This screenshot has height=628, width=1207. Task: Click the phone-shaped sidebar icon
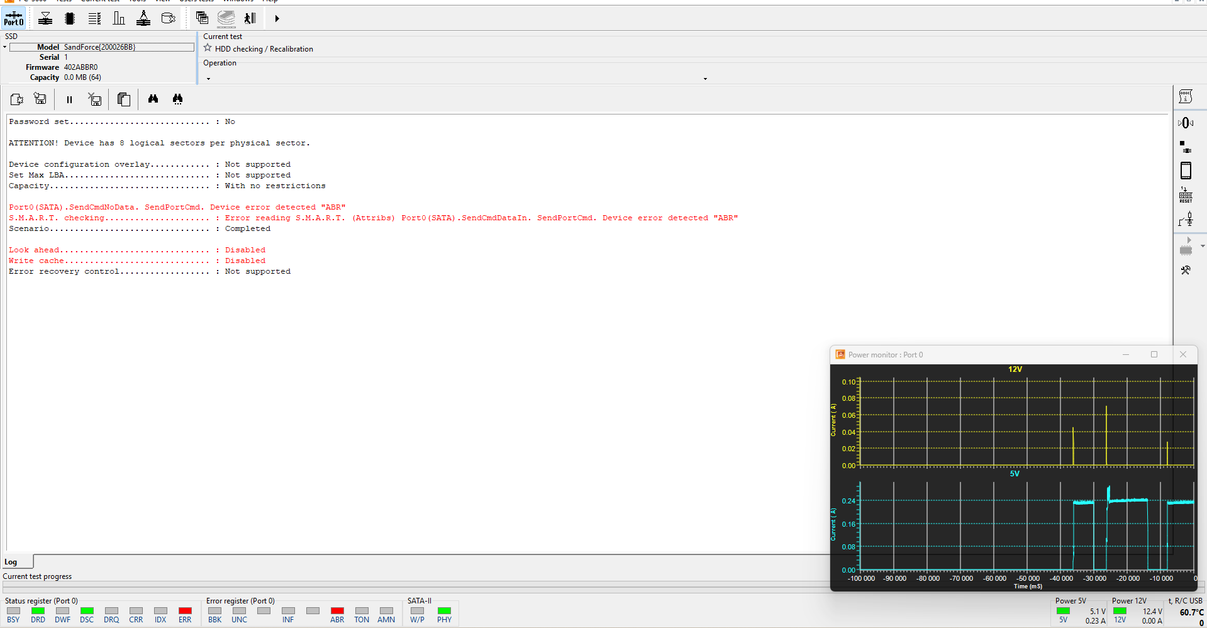(x=1186, y=171)
